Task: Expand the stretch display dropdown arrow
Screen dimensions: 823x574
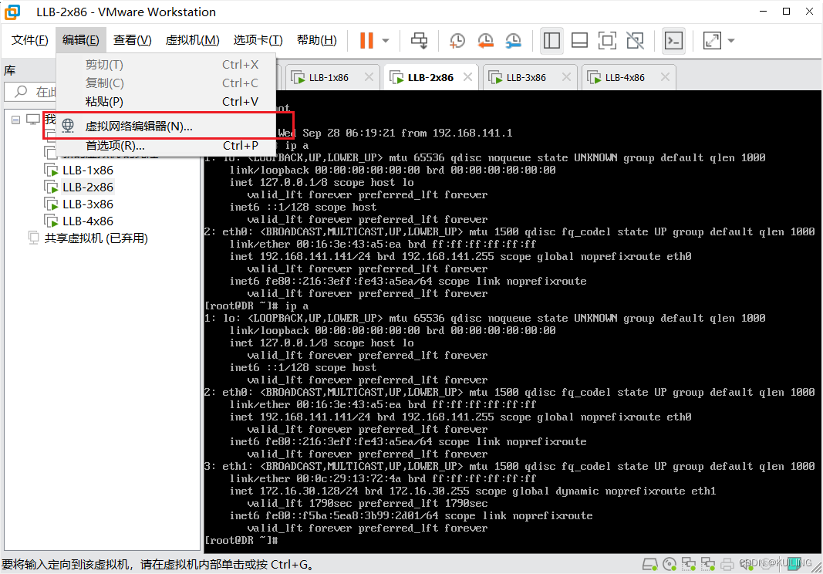Action: pyautogui.click(x=731, y=40)
